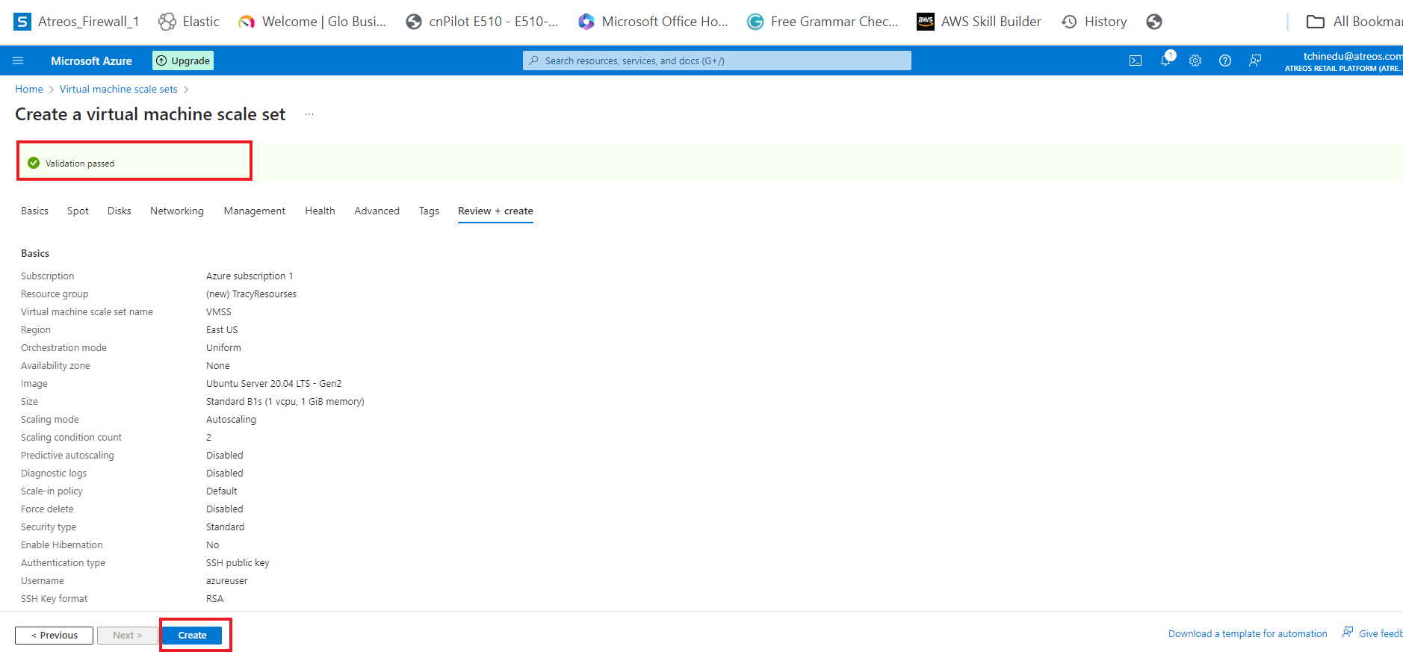The image size is (1403, 652).
Task: Click the Azure subscription 1 value
Action: click(250, 276)
